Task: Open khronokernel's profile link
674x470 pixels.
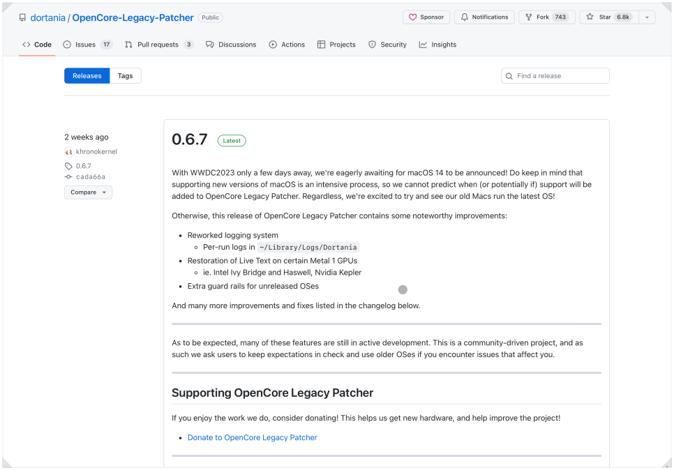Action: [x=96, y=151]
